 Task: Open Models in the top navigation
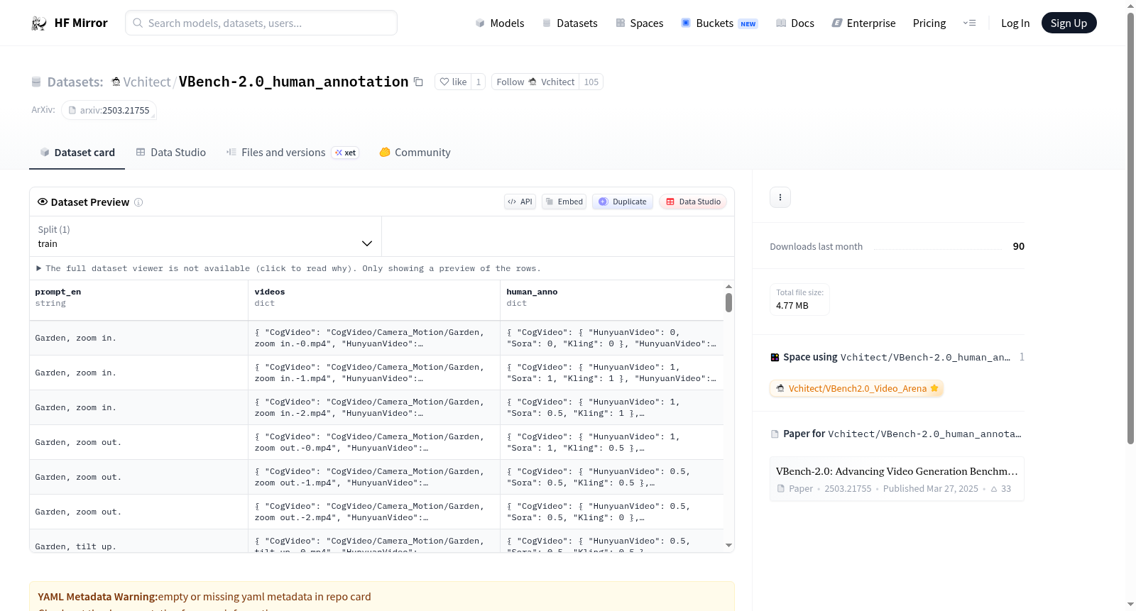click(500, 23)
